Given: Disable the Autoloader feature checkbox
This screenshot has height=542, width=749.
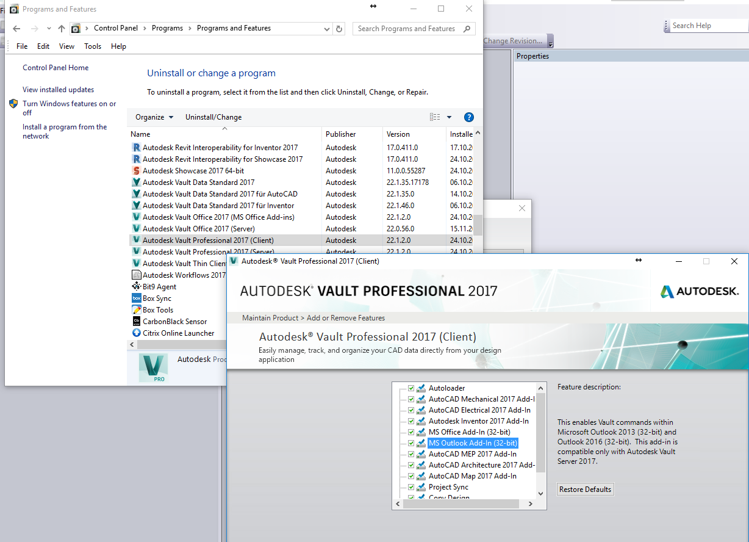Looking at the screenshot, I should pyautogui.click(x=412, y=388).
